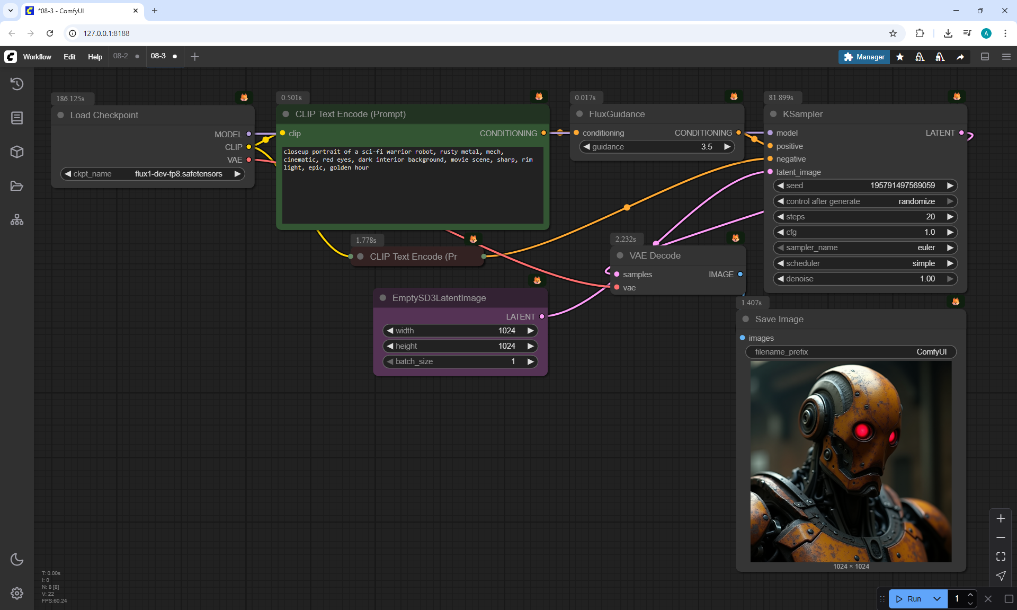This screenshot has width=1017, height=610.
Task: Toggle dark theme moon icon
Action: click(17, 559)
